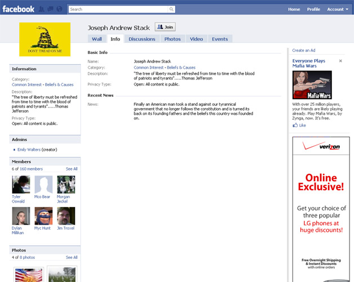Open Morgan Jeckel's profile photo
The width and height of the screenshot is (354, 282).
click(66, 185)
